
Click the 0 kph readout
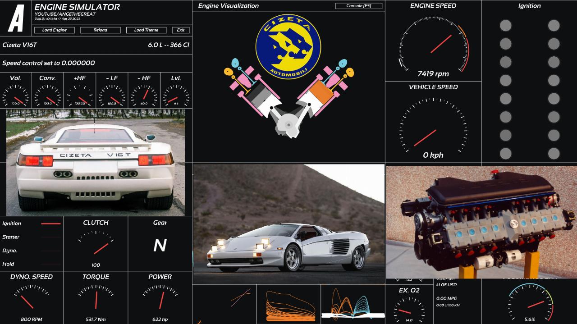coord(433,155)
